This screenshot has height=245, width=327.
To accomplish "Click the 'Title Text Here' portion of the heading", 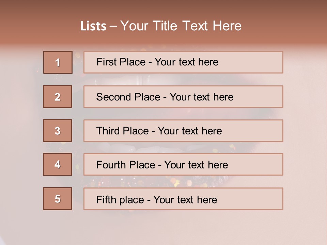I will [x=197, y=26].
